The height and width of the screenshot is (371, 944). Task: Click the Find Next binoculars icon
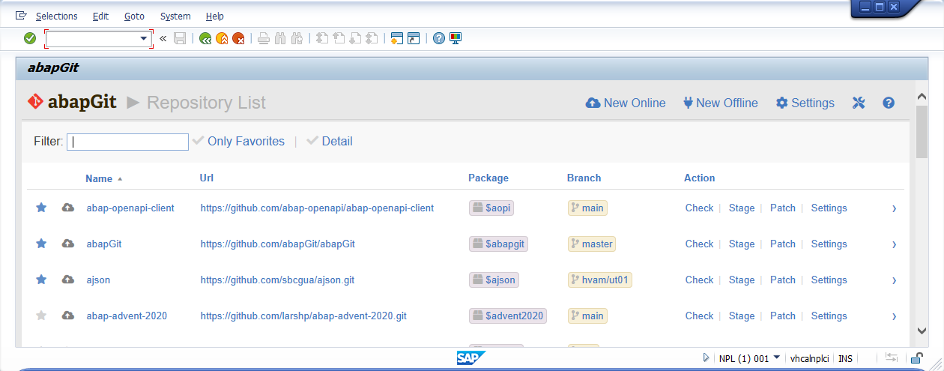(297, 38)
